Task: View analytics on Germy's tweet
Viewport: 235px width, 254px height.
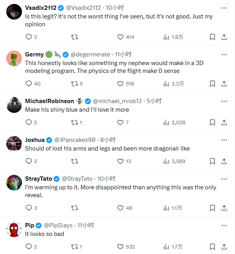Action: point(166,83)
